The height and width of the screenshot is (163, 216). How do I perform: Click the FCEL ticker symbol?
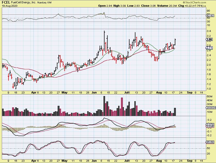tap(6, 2)
